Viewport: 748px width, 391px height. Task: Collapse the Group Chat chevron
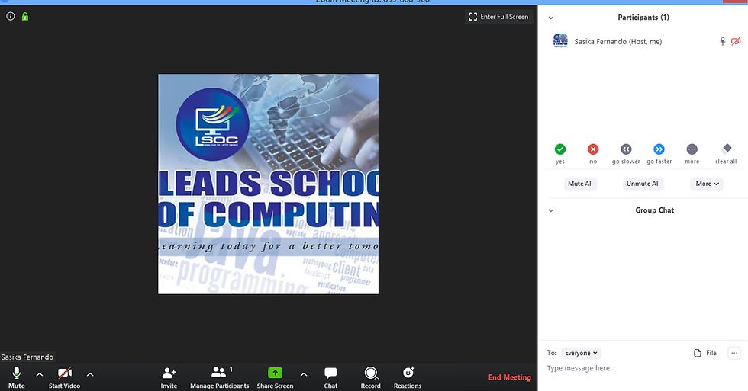(551, 210)
